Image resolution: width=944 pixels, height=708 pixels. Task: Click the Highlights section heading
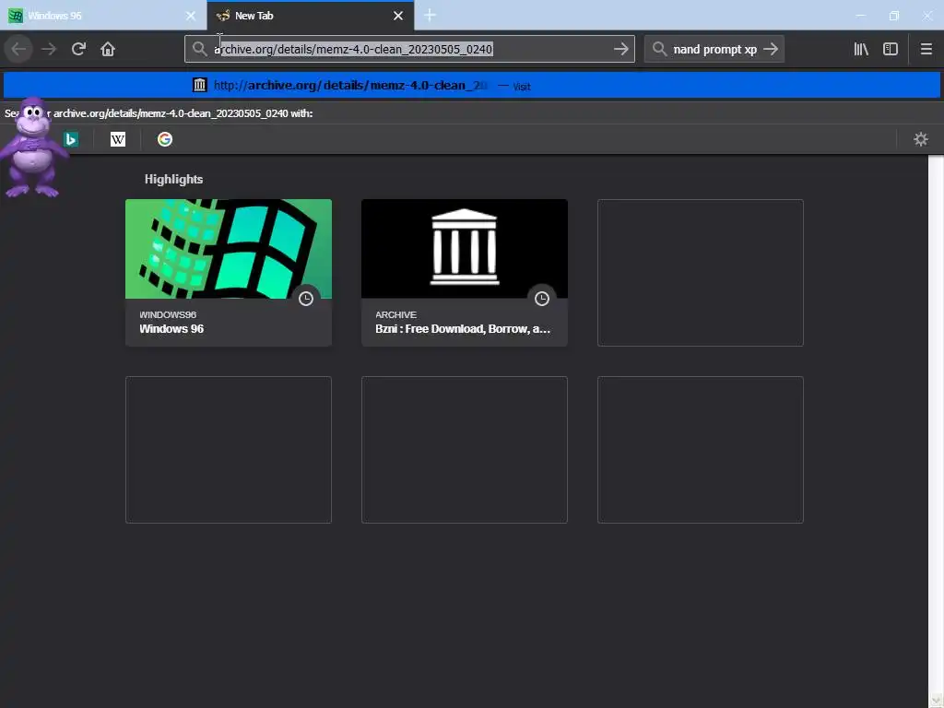click(173, 180)
